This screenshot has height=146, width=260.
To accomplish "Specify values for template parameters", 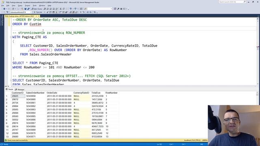I will pyautogui.click(x=95, y=12).
